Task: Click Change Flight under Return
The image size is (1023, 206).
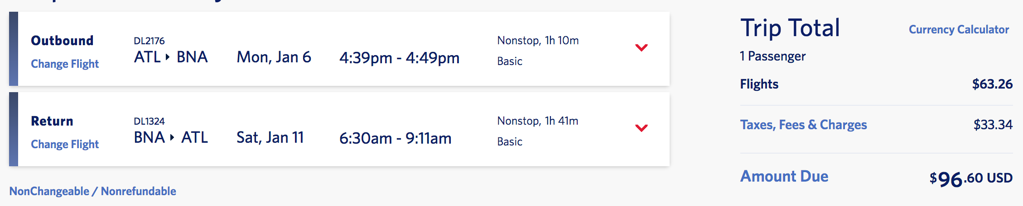Action: pos(65,144)
